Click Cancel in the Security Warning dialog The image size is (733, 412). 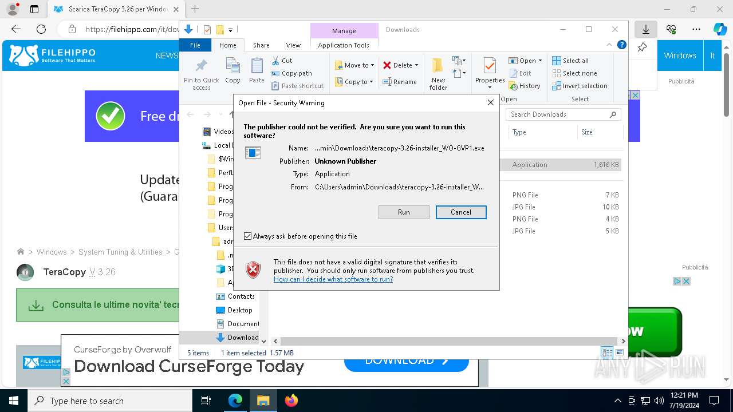461,212
